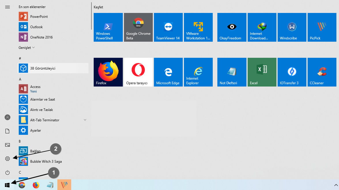Launch Access from the app list
The width and height of the screenshot is (339, 190).
(x=53, y=89)
